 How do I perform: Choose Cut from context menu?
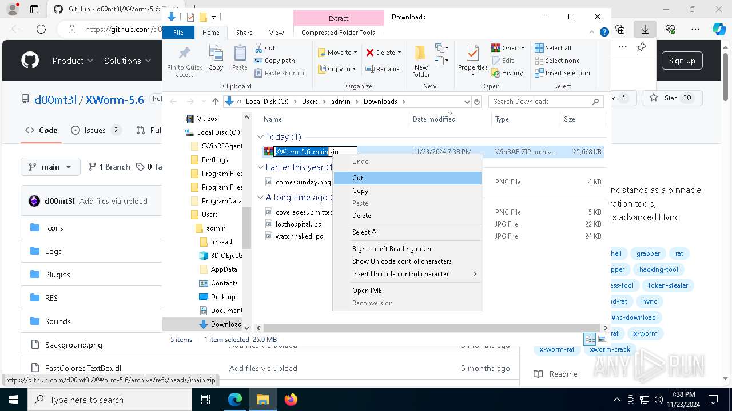point(407,178)
